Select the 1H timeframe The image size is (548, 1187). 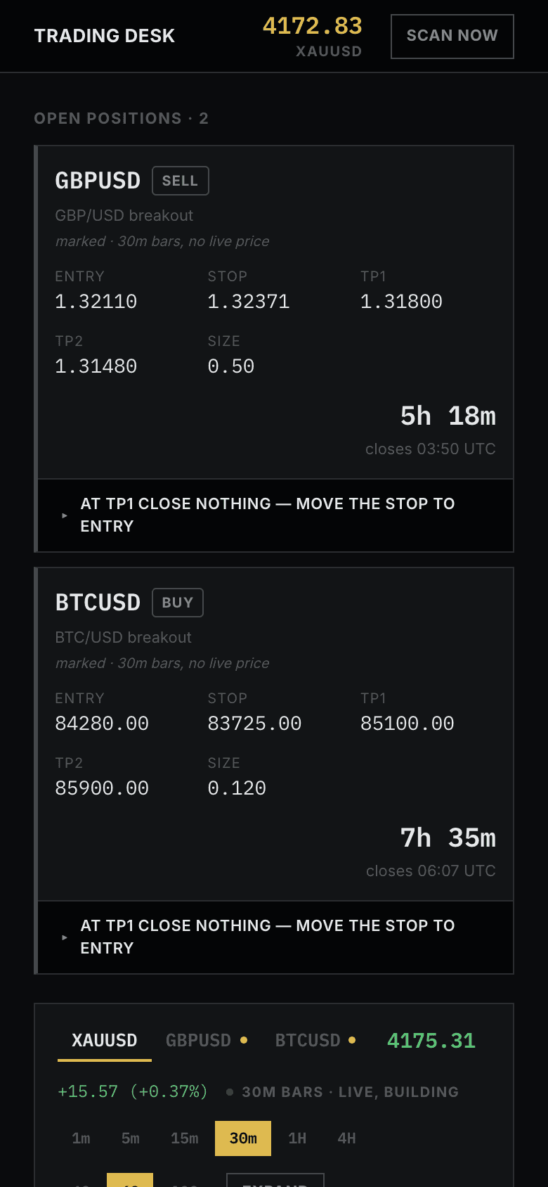(297, 1138)
